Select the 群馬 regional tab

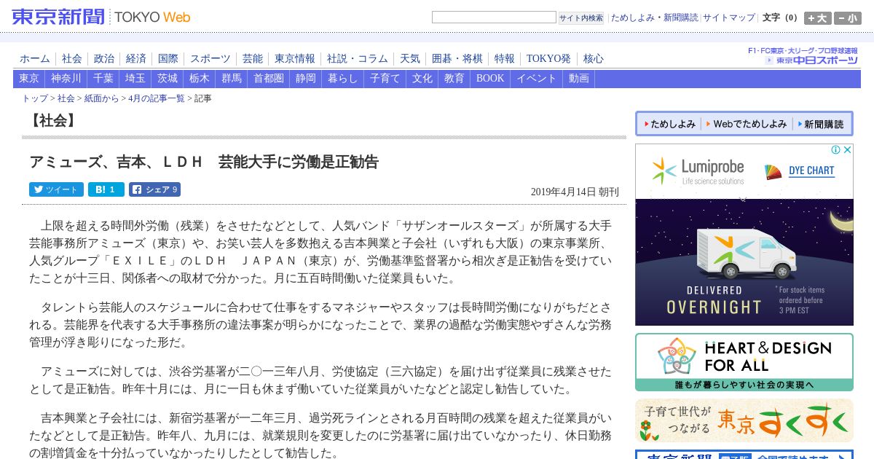tap(232, 79)
